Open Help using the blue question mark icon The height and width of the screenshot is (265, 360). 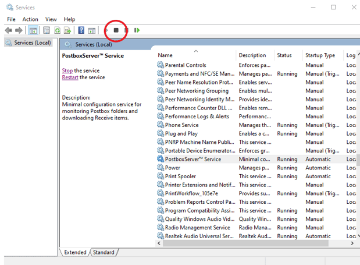81,30
